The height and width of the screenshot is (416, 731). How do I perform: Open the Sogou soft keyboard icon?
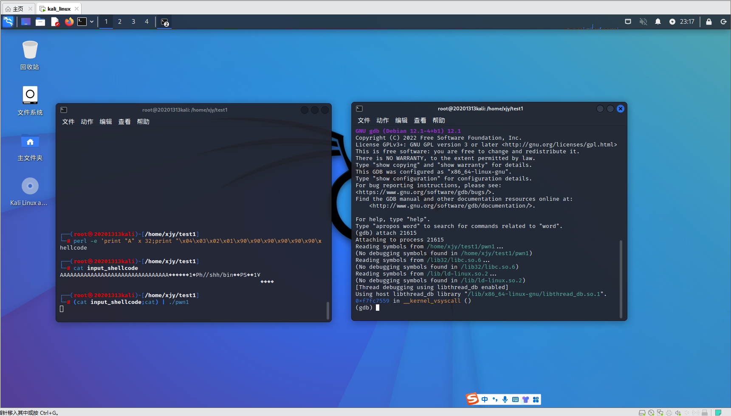(x=515, y=399)
